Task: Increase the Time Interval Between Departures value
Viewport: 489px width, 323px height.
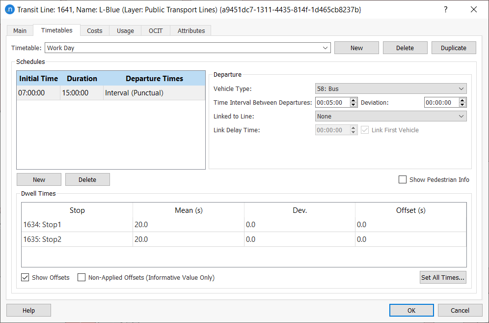Action: coord(353,100)
